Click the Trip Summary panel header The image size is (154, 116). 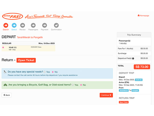pyautogui.click(x=134, y=35)
